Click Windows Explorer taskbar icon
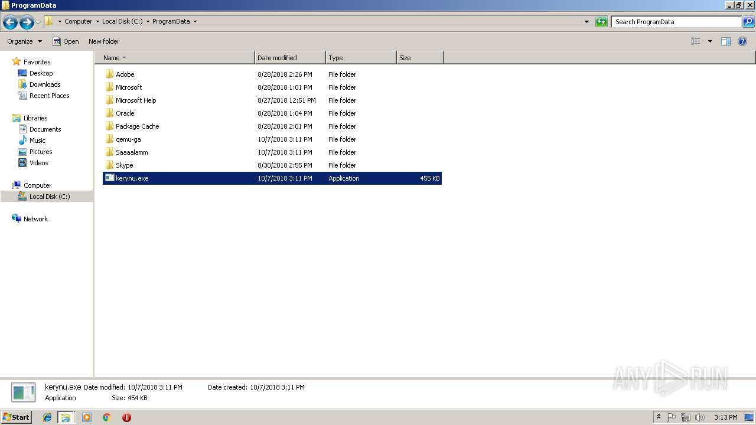Viewport: 756px width, 425px height. click(x=66, y=417)
